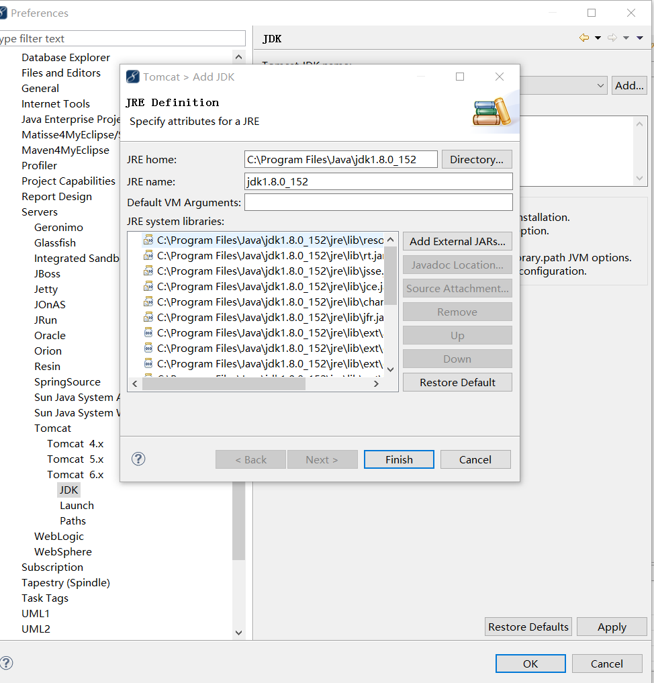Viewport: 654px width, 683px height.
Task: Click the jar icon of jfr.jar entry
Action: click(148, 318)
